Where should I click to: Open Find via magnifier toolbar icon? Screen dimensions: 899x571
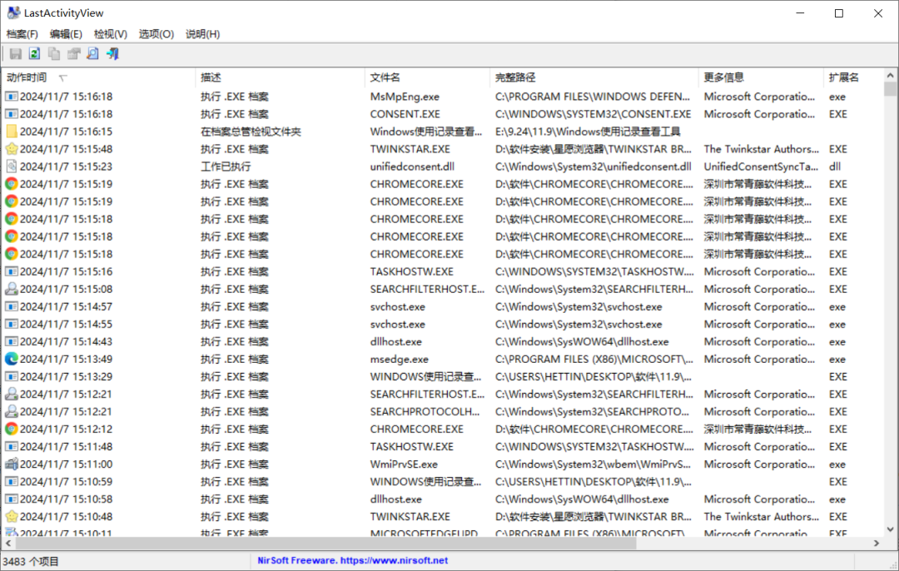click(93, 54)
